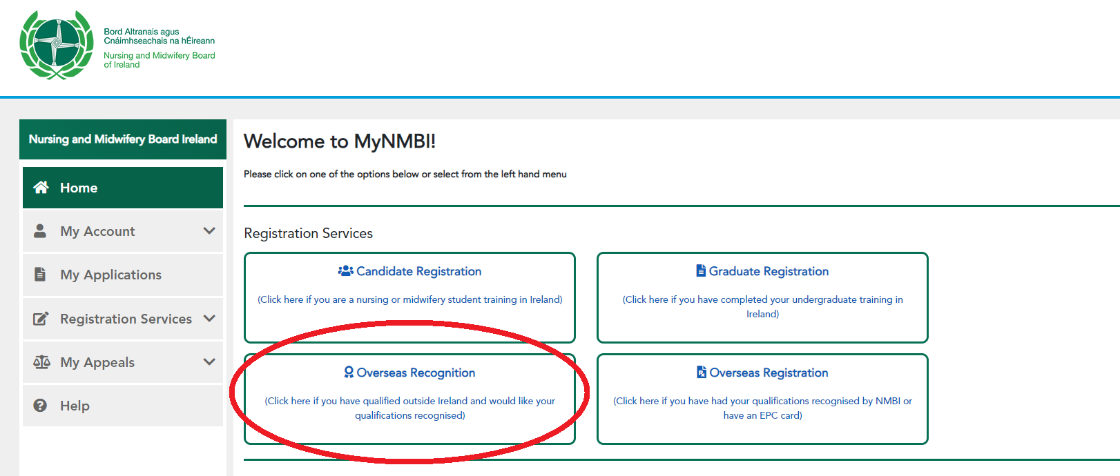Click the Overseas Registration file icon
Image resolution: width=1120 pixels, height=476 pixels.
[702, 372]
